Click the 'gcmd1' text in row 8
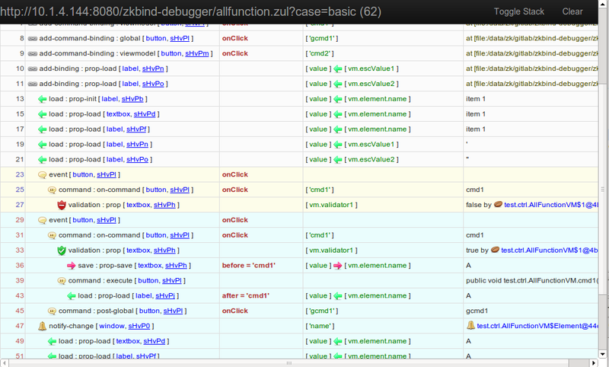The image size is (609, 367). click(321, 38)
